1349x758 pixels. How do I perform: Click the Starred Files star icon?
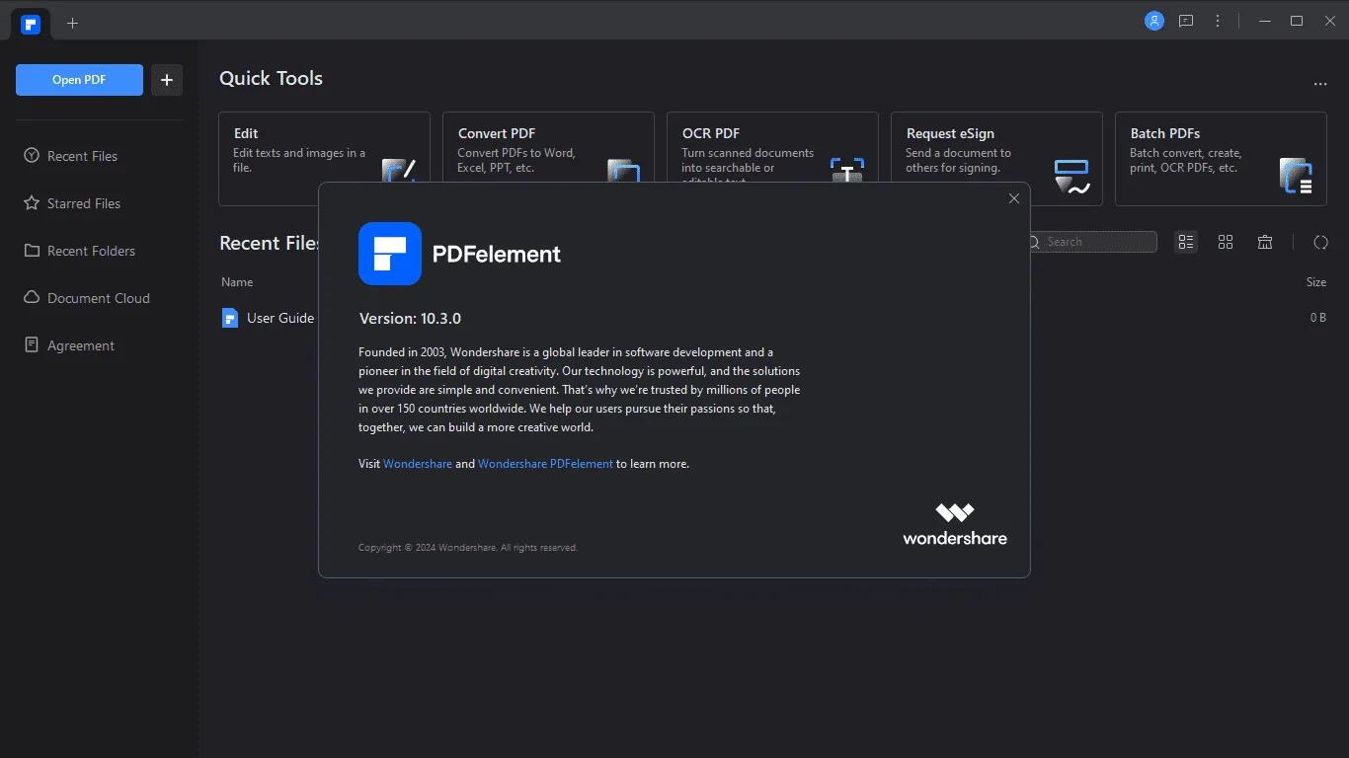(x=32, y=203)
